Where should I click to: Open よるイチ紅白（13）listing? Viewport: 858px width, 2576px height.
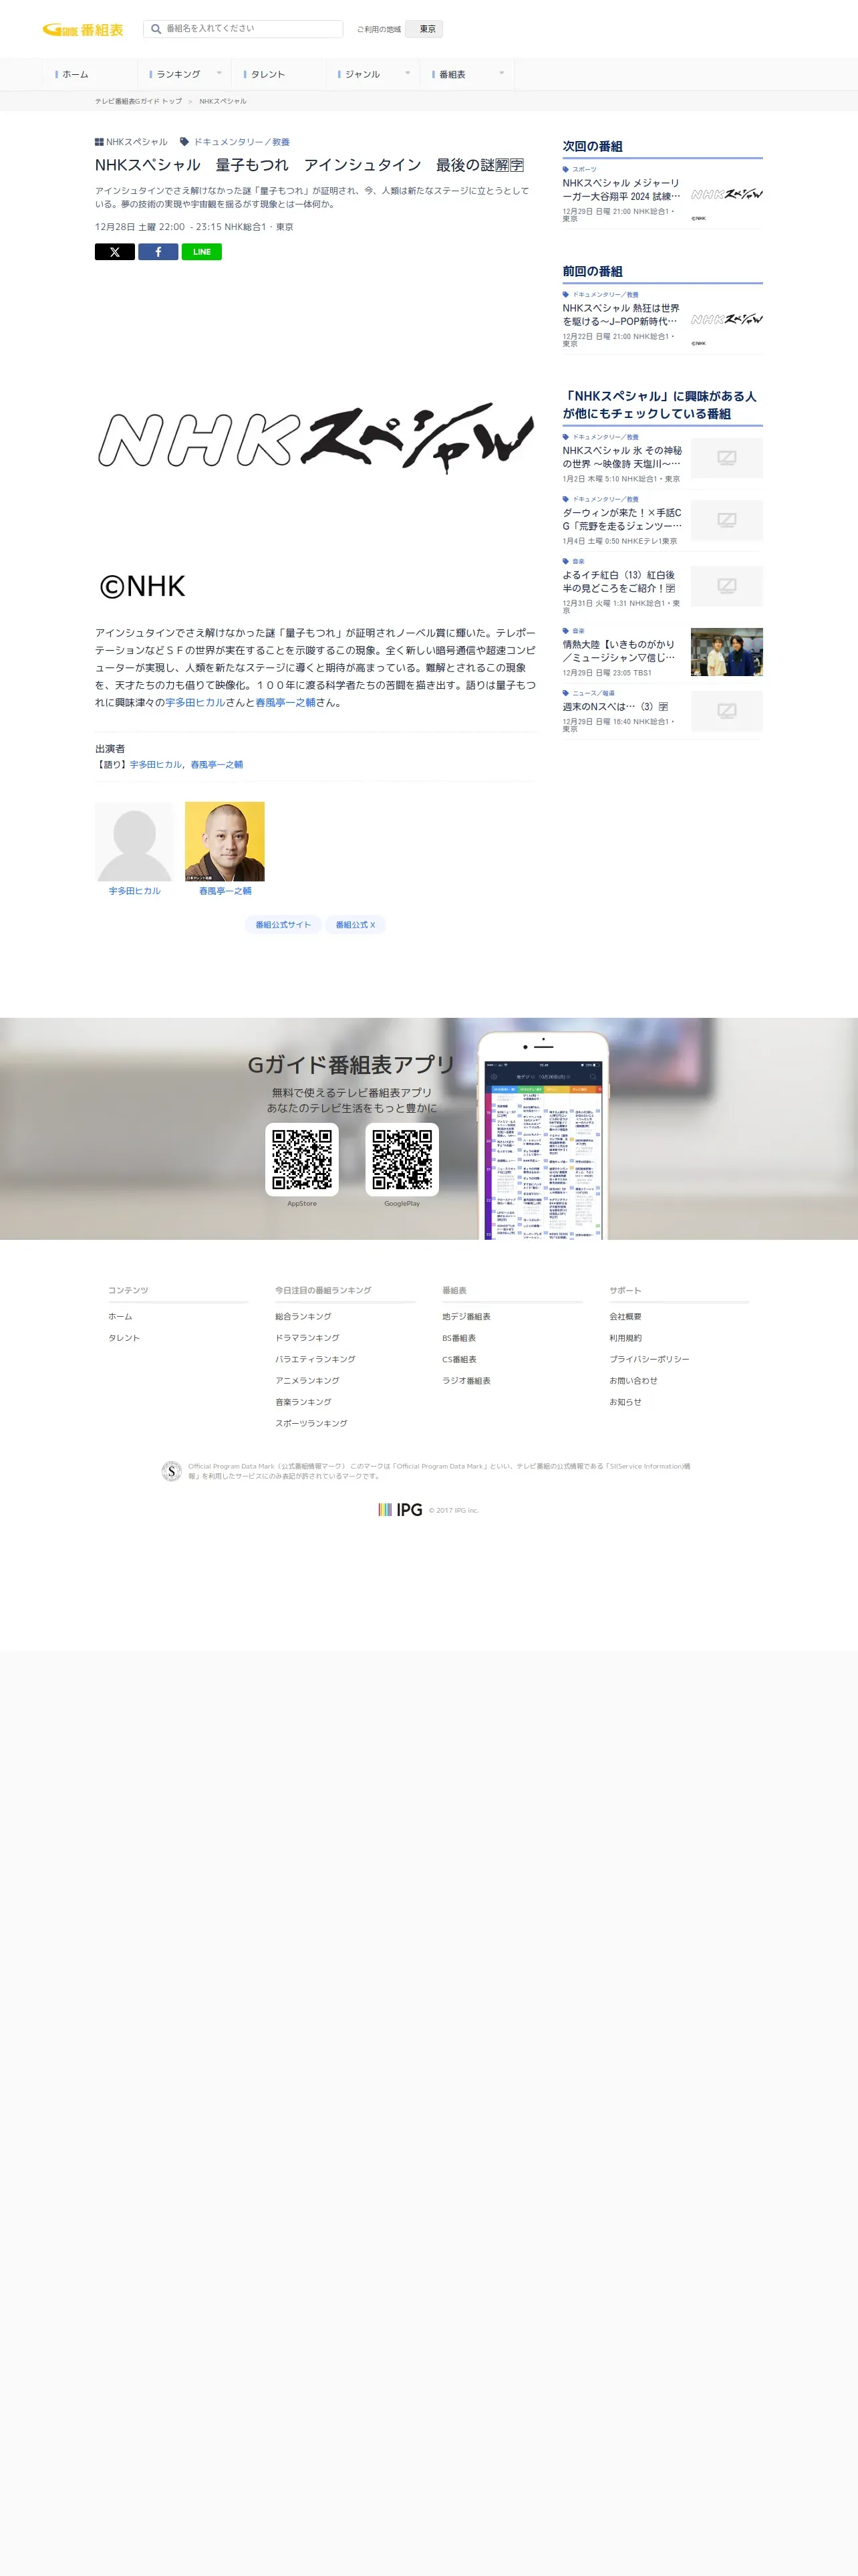(619, 582)
